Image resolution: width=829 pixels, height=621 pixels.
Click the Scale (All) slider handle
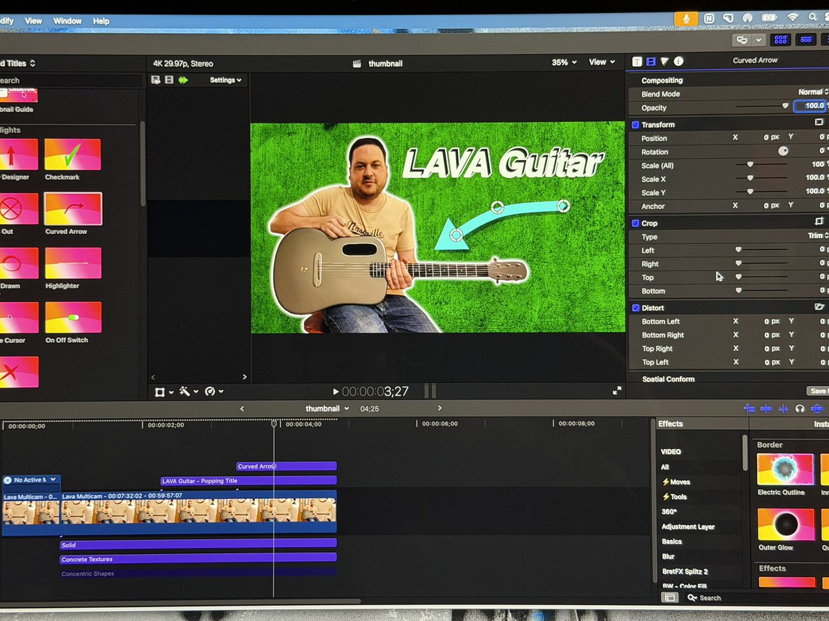tap(750, 165)
